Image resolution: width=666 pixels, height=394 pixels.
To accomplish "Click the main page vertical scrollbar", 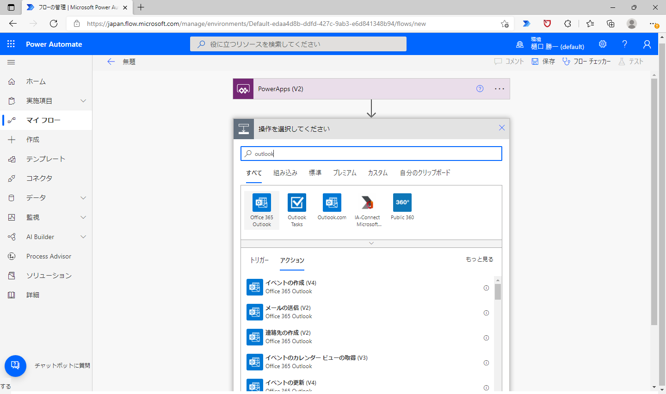I will click(x=654, y=202).
